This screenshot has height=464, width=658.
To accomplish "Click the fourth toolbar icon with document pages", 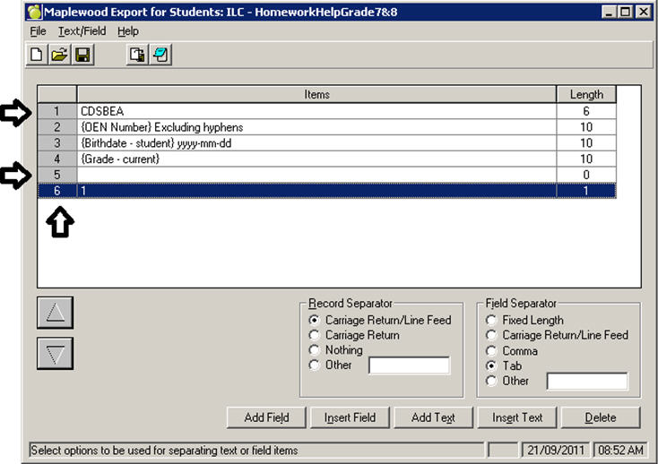I will click(138, 56).
